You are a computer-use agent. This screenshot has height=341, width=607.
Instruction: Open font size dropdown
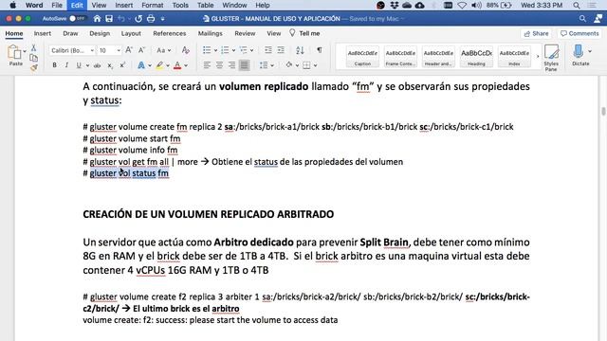[119, 50]
